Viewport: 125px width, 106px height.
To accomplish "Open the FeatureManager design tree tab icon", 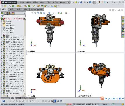I will (x=2, y=13).
